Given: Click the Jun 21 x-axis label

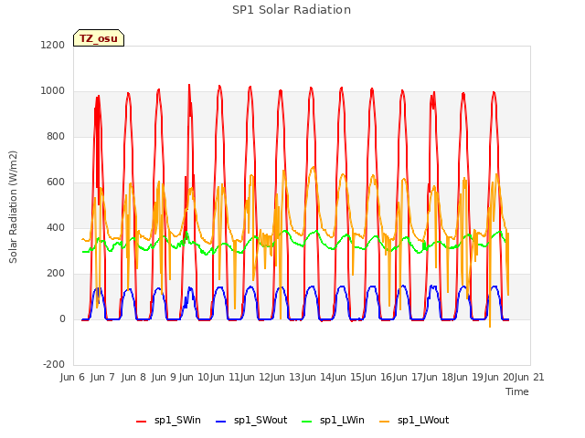Looking at the screenshot, I should (x=529, y=377).
